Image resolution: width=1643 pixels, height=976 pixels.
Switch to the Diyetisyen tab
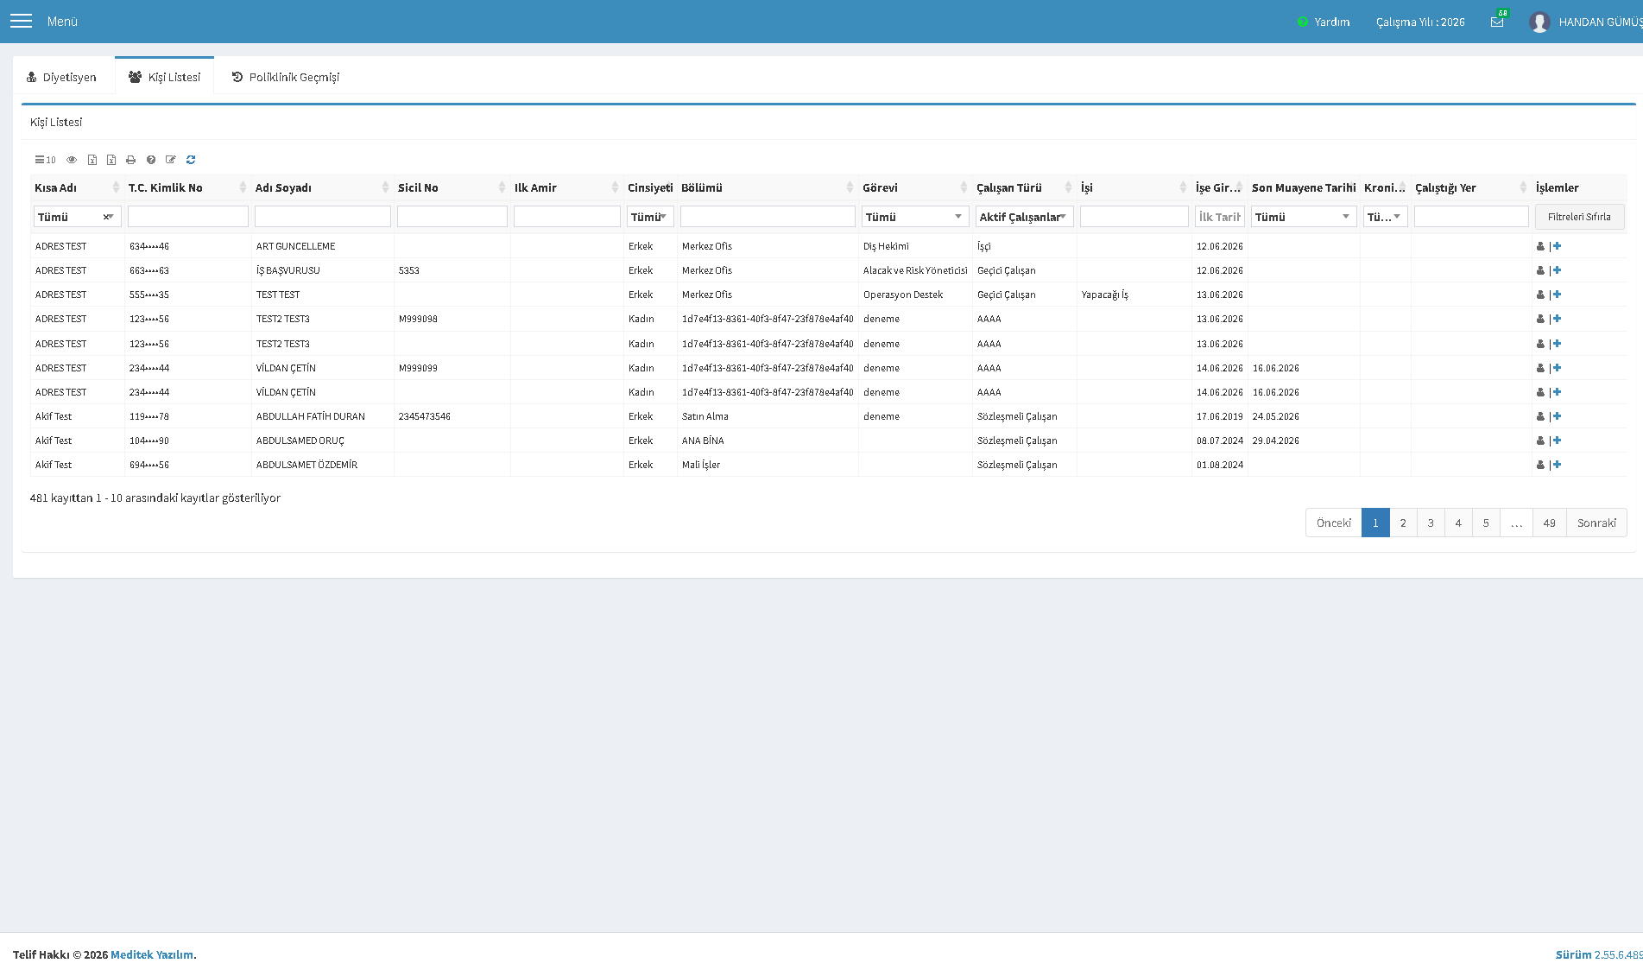62,77
